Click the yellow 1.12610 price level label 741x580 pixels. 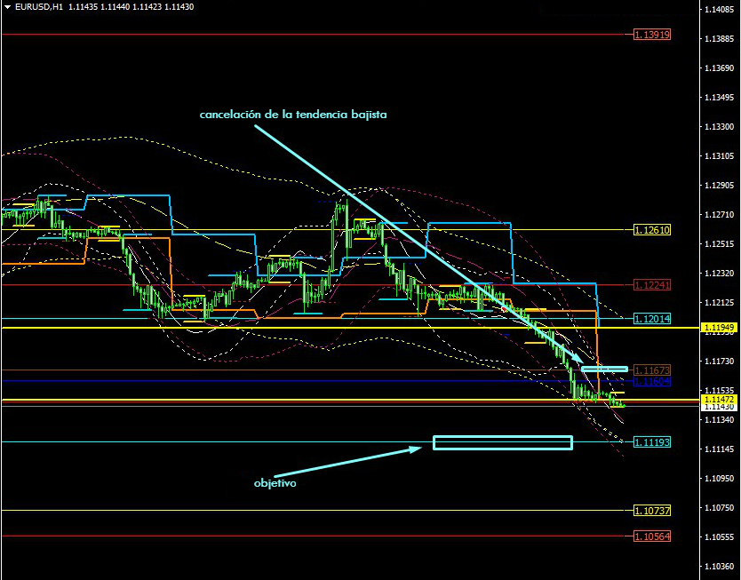tap(651, 229)
